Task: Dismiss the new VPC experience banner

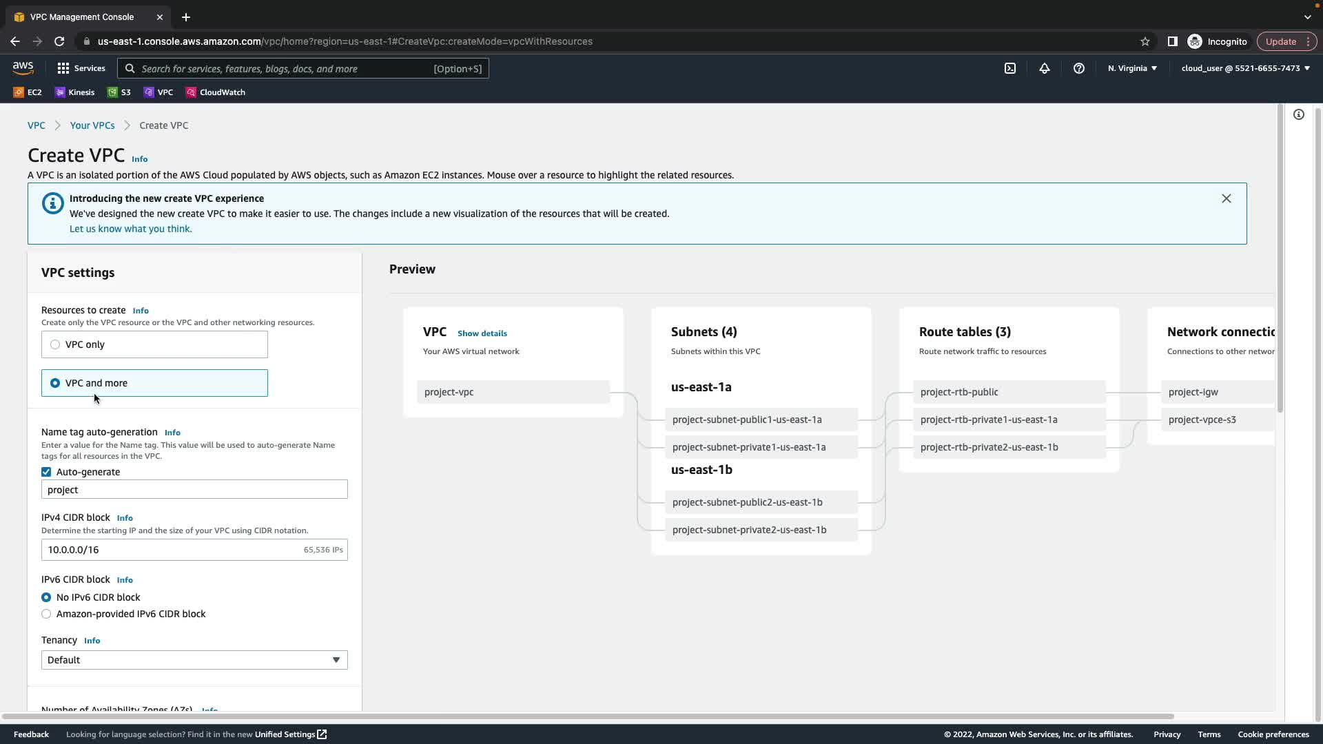Action: [1227, 198]
